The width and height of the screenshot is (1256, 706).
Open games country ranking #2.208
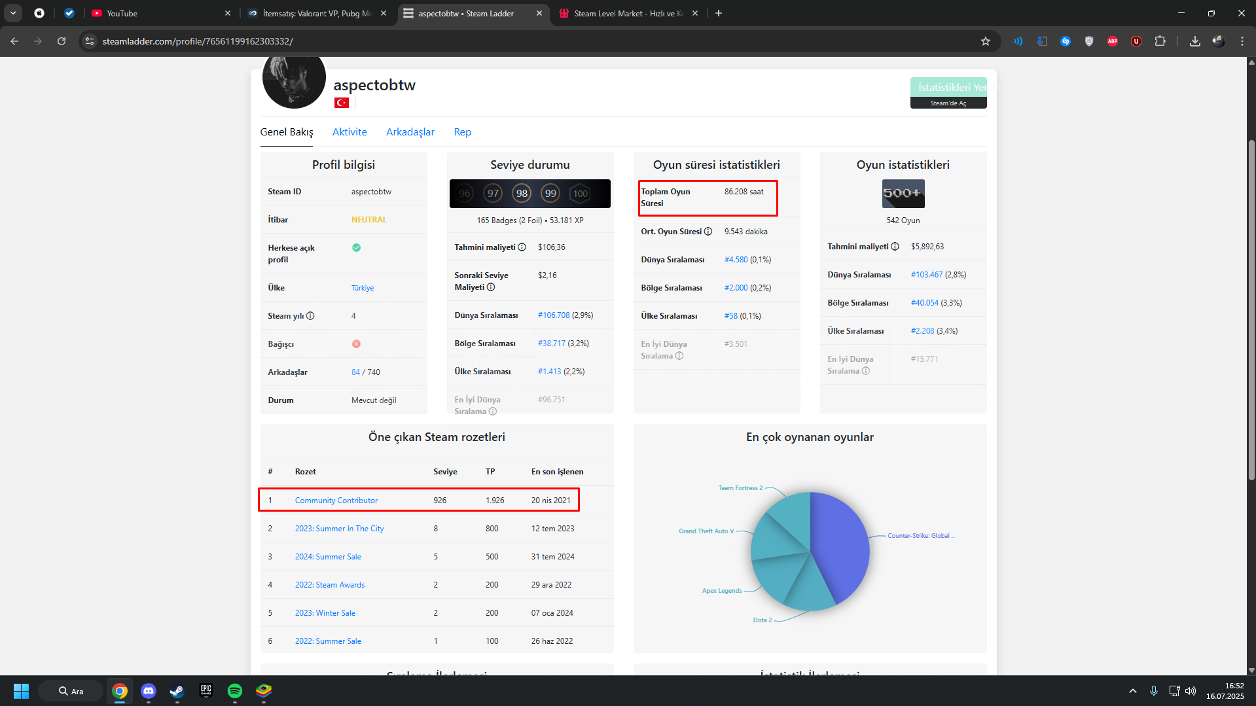coord(923,331)
